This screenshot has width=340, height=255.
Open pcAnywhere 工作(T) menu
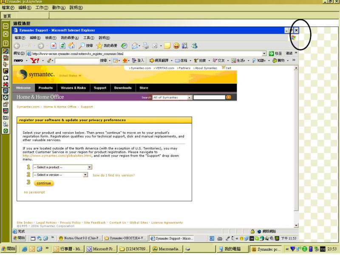point(42,8)
